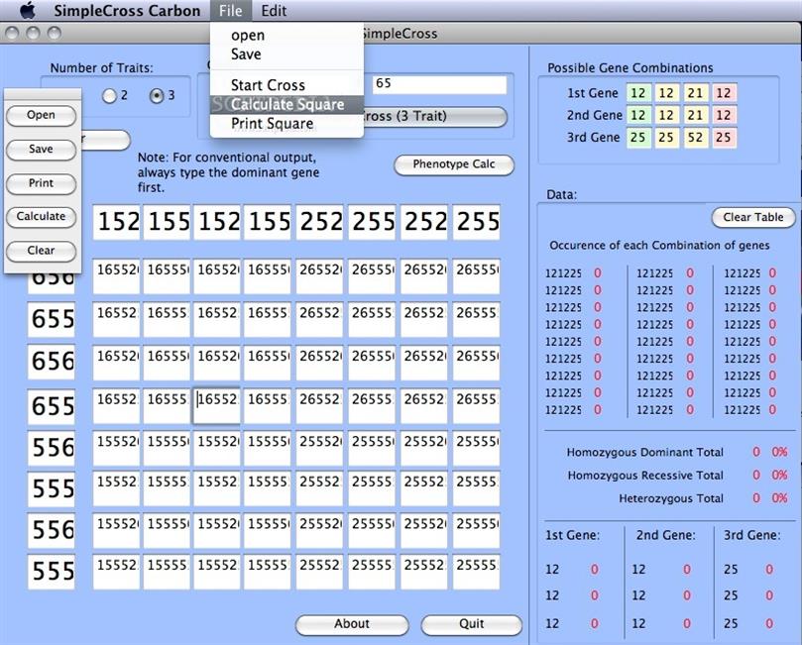Screen dimensions: 802x645
Task: Open the Edit menu
Action: [274, 10]
